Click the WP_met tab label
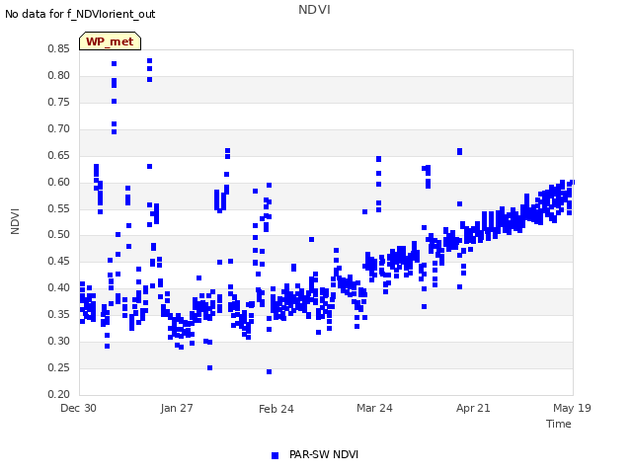The height and width of the screenshot is (474, 632). point(110,41)
